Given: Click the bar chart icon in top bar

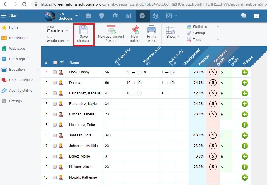Looking at the screenshot, I should tap(129, 16).
